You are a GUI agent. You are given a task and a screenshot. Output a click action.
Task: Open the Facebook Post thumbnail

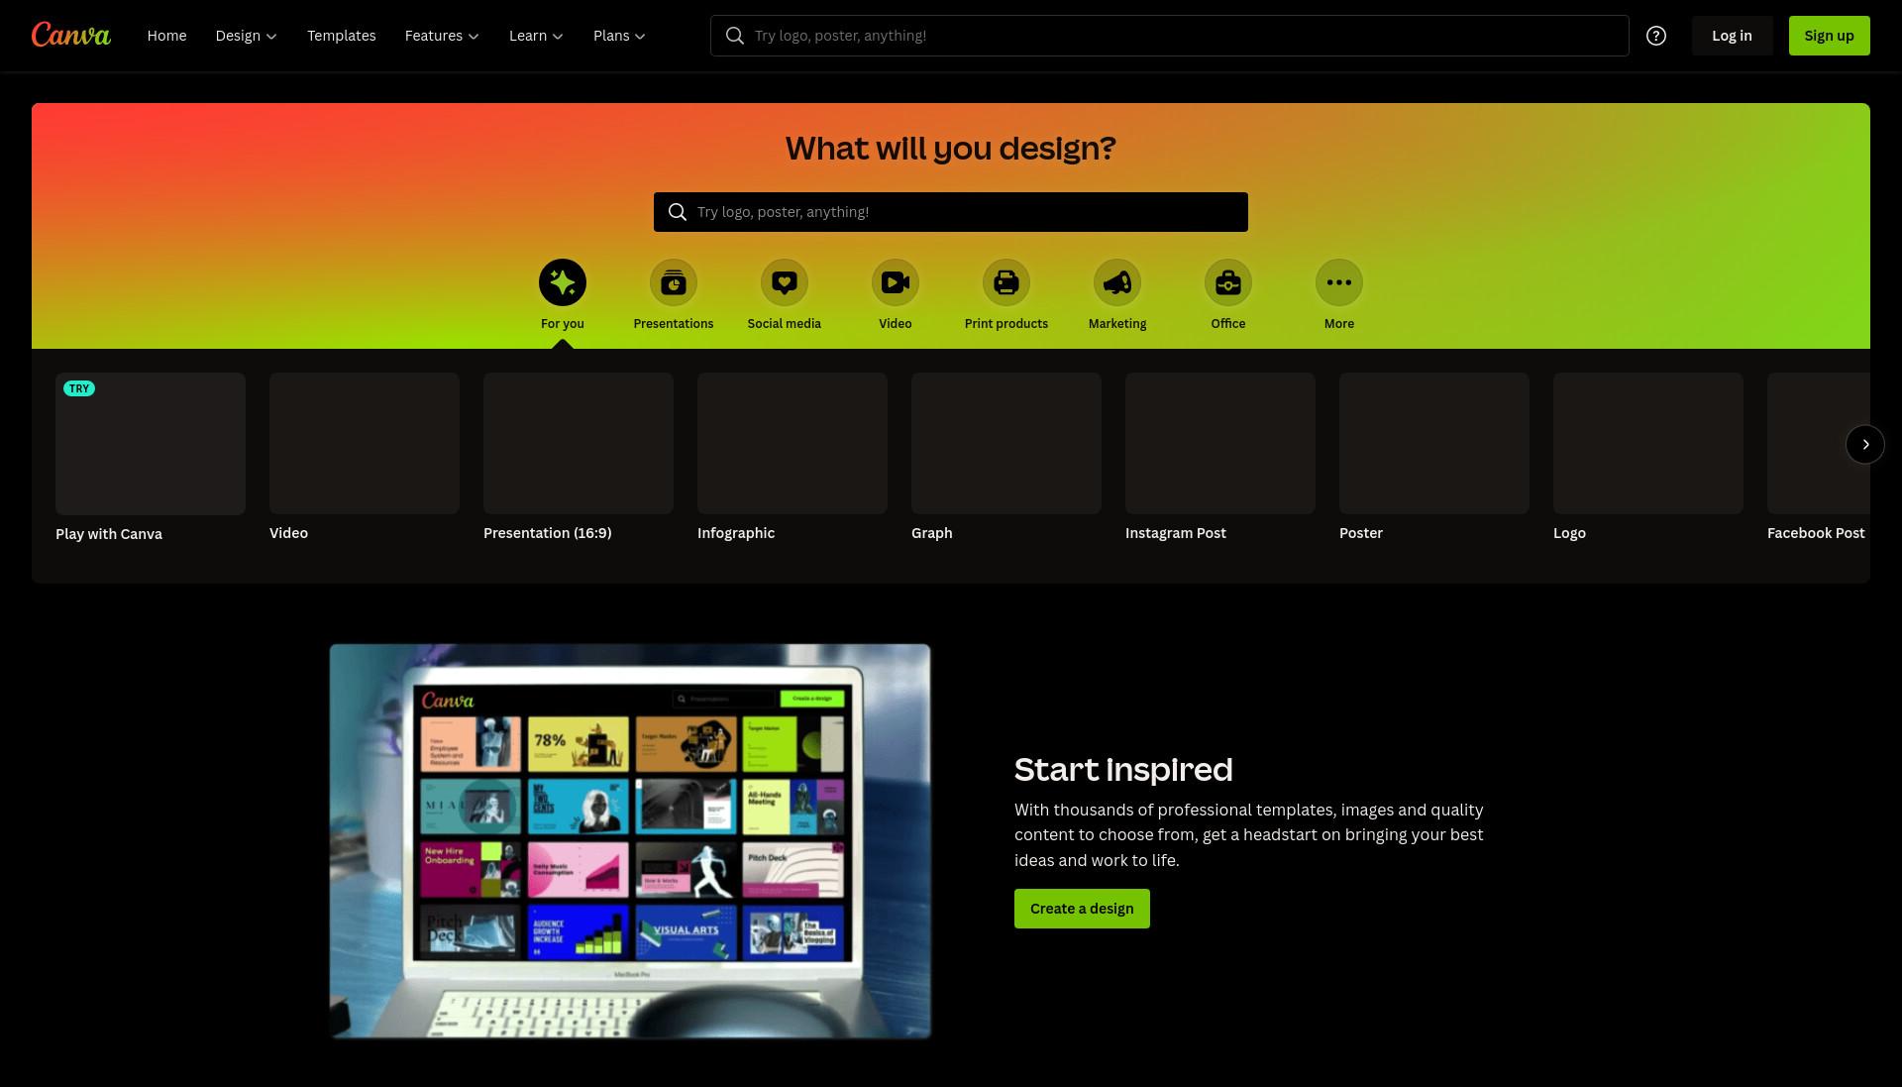(x=1819, y=443)
